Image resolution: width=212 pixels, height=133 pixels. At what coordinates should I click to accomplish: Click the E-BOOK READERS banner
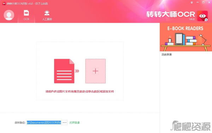[x=186, y=37]
